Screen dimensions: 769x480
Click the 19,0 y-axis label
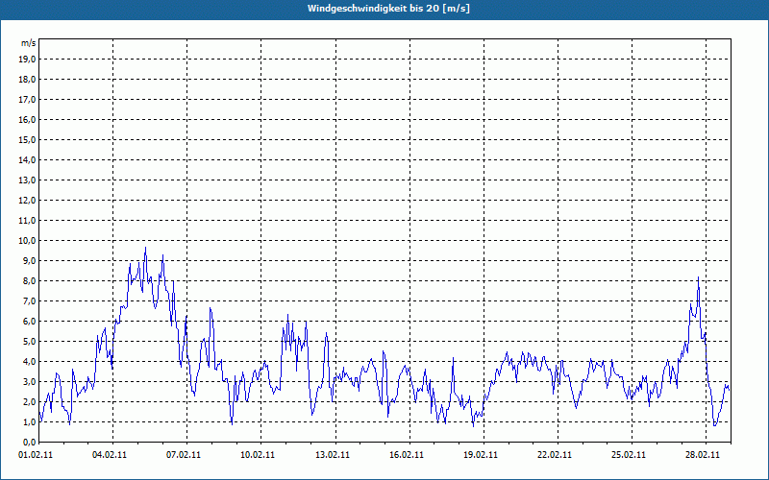coord(28,60)
